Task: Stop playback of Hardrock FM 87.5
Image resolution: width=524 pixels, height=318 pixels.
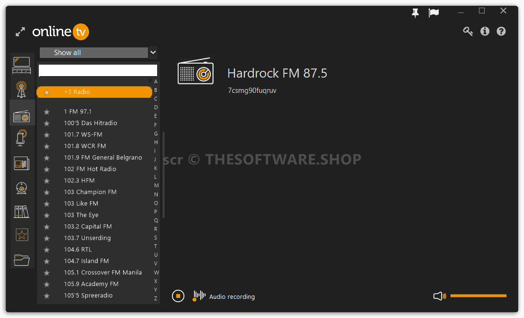Action: point(178,296)
